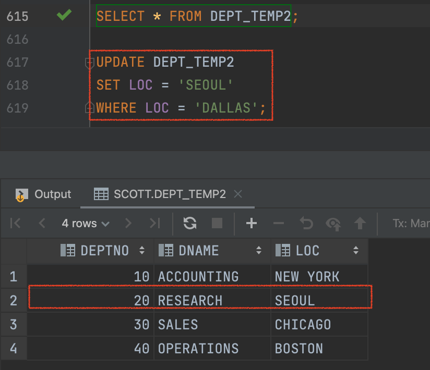Viewport: 430px width, 370px height.
Task: Add a new row with the plus icon
Action: [252, 223]
